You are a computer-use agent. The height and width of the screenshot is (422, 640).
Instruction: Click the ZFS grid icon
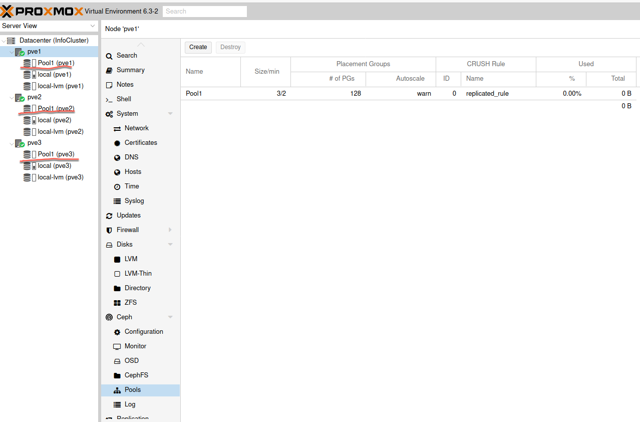click(117, 303)
